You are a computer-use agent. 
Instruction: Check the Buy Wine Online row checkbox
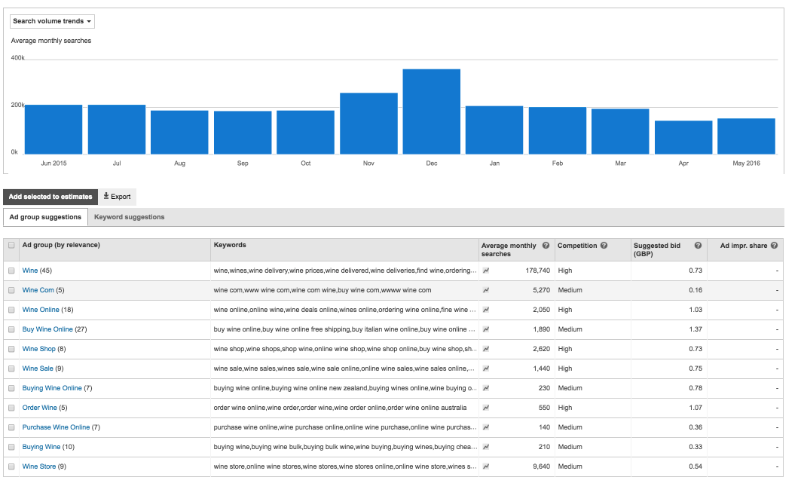11,329
